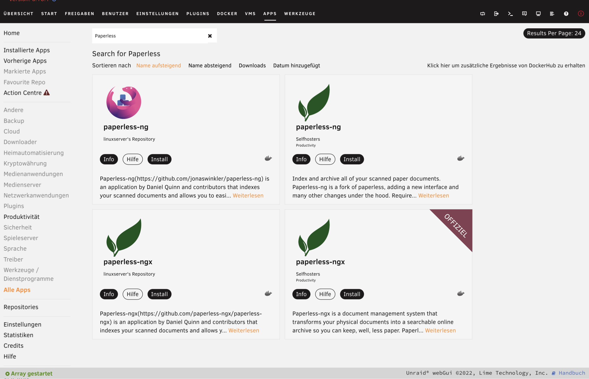Toggle the help question mark icon
The image size is (589, 379).
566,14
